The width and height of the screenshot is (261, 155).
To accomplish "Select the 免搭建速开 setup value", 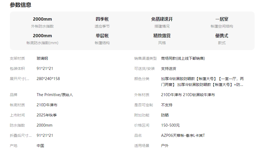I will (x=162, y=19).
